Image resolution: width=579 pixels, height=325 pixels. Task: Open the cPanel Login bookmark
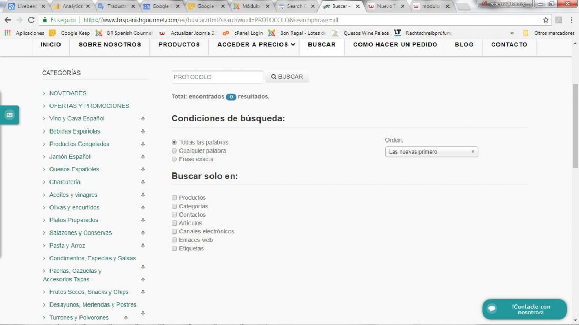coord(243,33)
